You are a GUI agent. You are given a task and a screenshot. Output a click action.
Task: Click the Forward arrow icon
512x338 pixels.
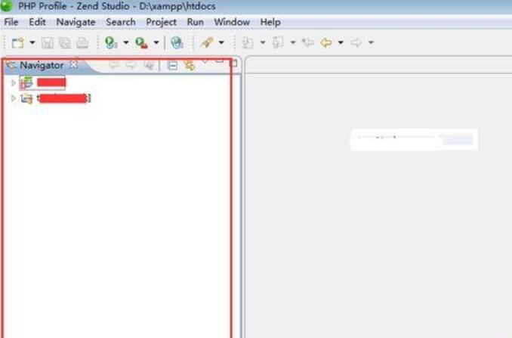coord(356,42)
